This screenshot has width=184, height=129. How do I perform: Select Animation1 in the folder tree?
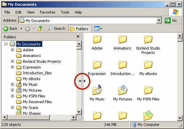click(32, 56)
